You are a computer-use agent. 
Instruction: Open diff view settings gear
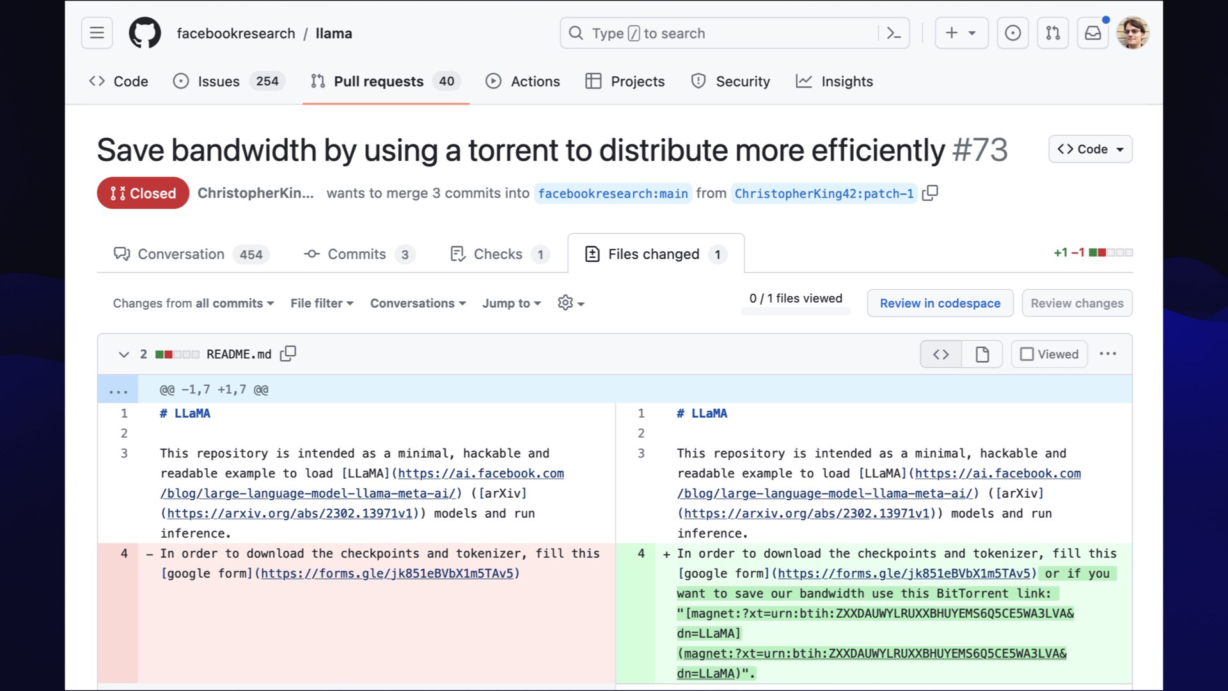571,303
